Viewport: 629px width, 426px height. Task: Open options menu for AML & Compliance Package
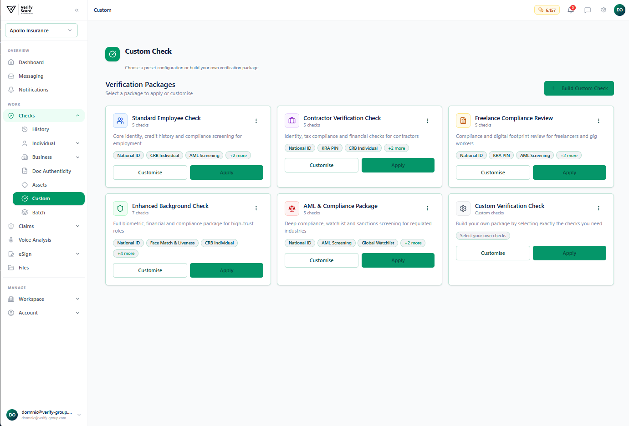click(x=427, y=208)
